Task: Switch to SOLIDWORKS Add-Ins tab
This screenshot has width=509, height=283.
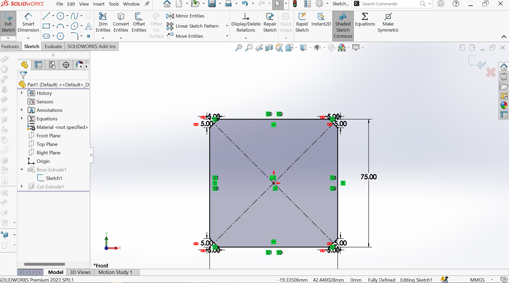Action: pyautogui.click(x=91, y=47)
